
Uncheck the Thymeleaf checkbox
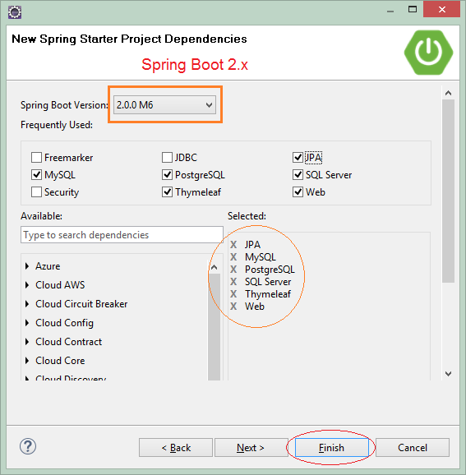[167, 192]
